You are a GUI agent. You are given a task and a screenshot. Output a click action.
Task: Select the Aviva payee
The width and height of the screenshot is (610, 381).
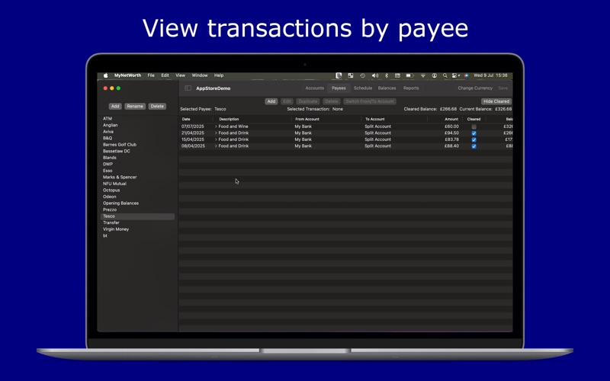[108, 132]
